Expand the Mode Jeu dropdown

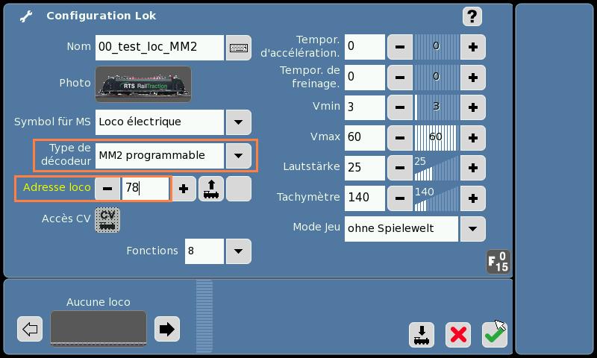click(473, 229)
